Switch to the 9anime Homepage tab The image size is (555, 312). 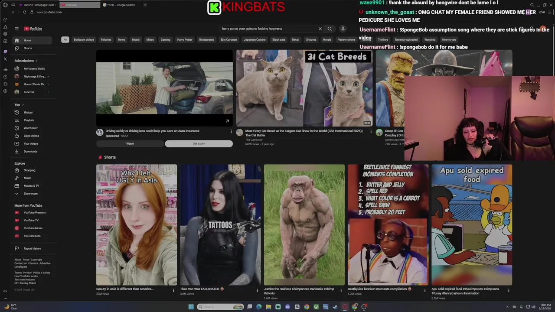(39, 5)
